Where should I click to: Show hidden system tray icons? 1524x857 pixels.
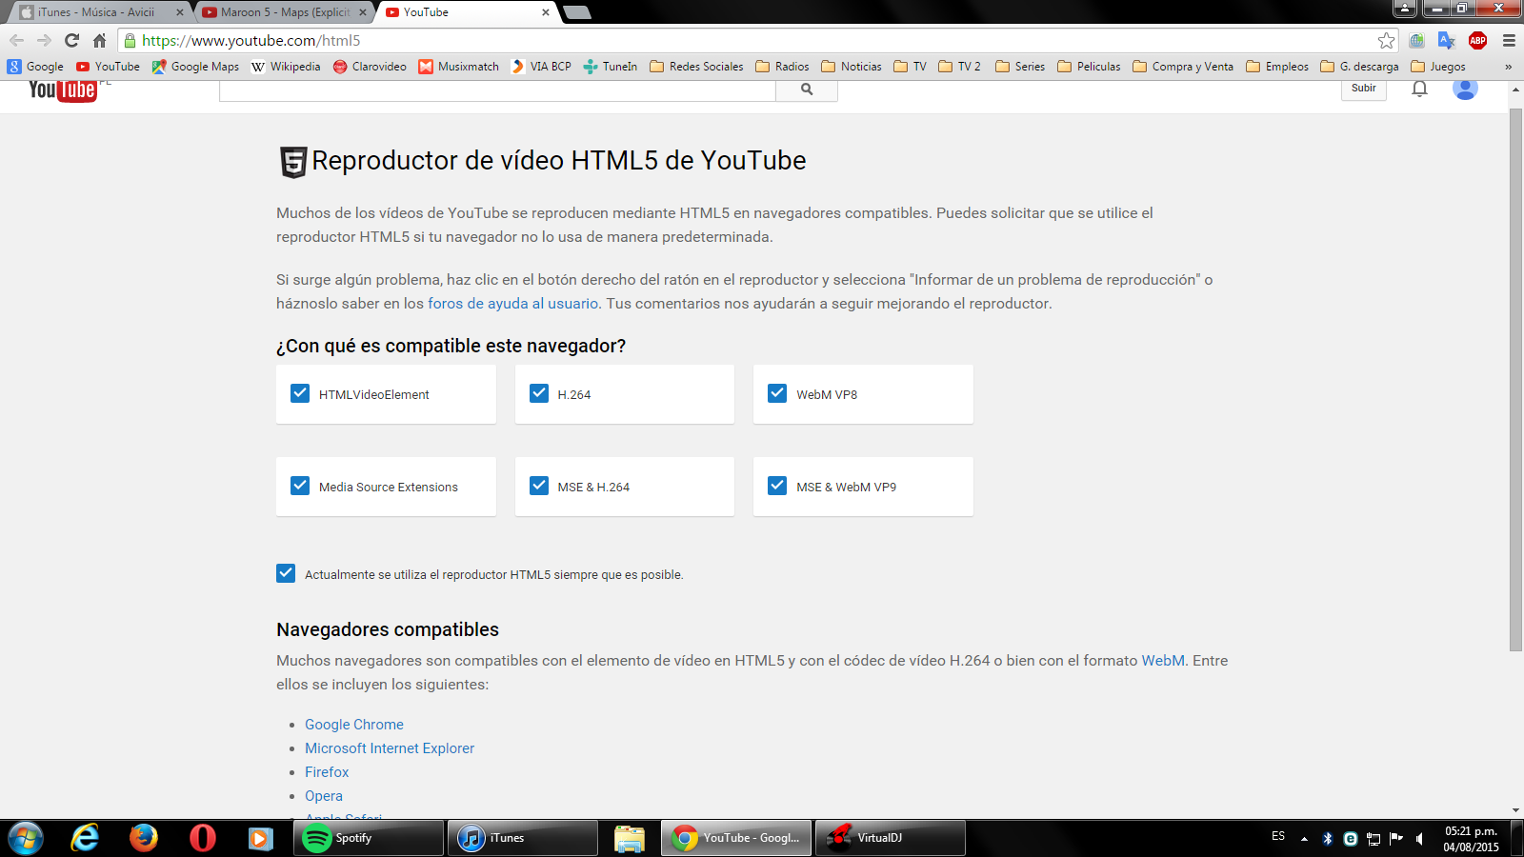1304,839
